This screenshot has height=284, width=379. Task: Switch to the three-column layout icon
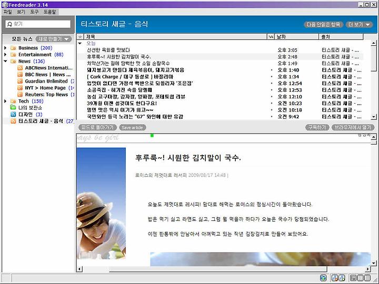tap(361, 278)
